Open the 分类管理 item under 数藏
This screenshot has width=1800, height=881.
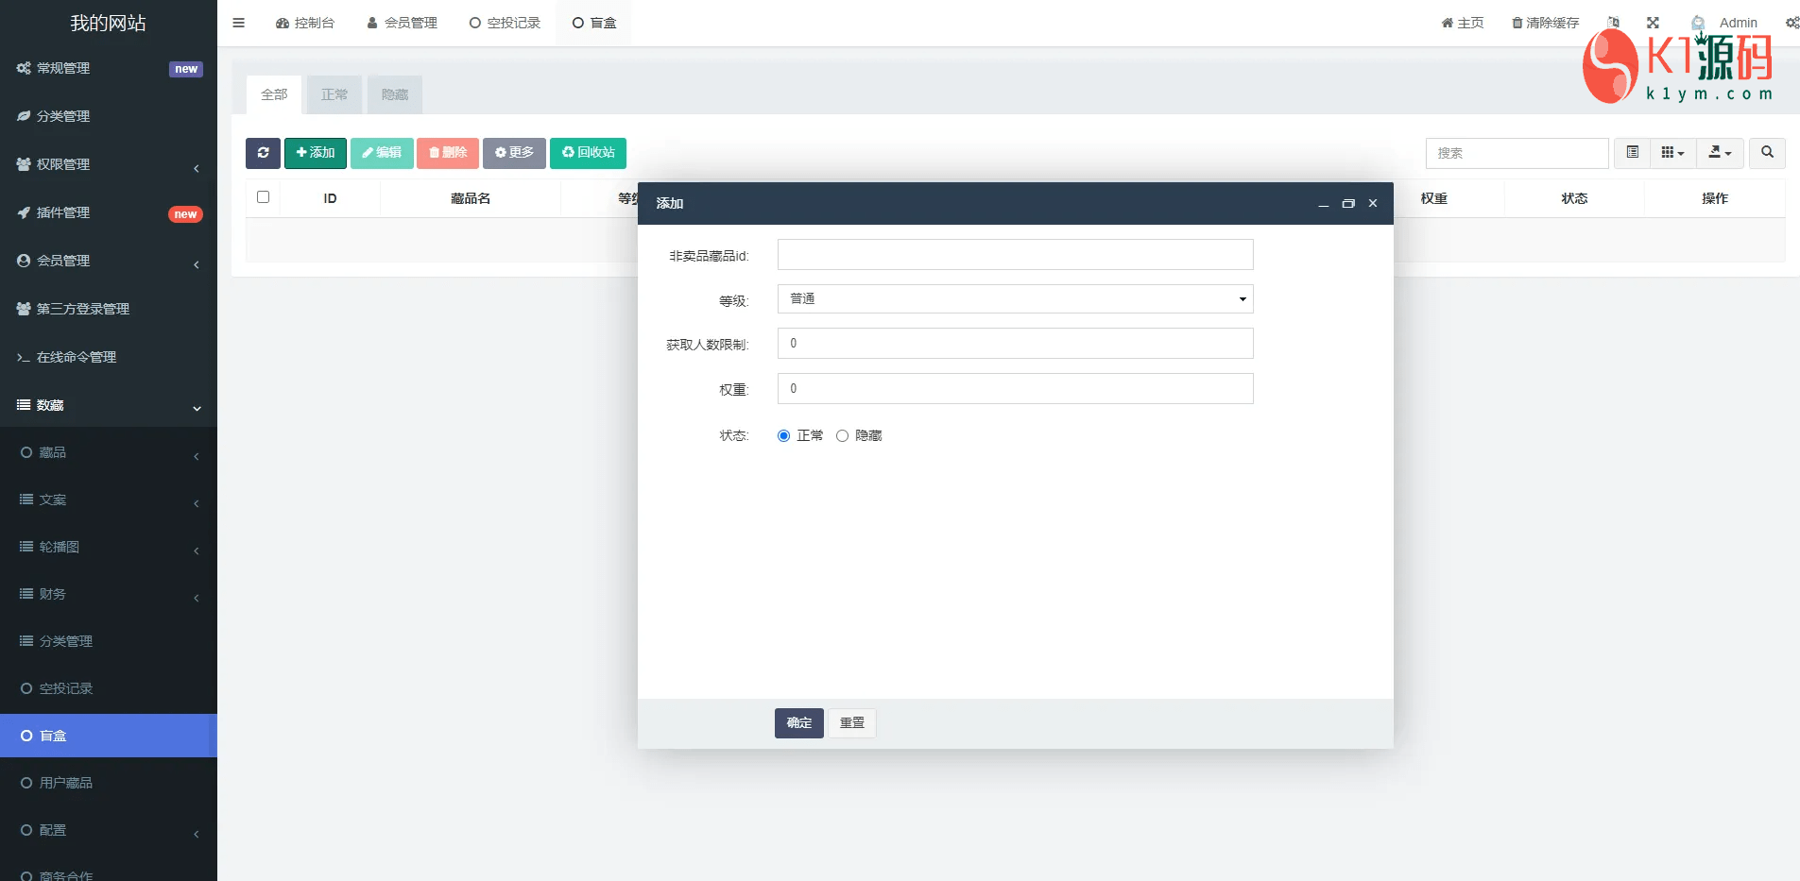pyautogui.click(x=109, y=641)
